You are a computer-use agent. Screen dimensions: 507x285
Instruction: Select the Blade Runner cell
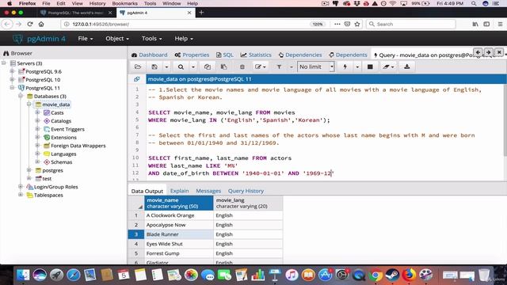tap(179, 234)
